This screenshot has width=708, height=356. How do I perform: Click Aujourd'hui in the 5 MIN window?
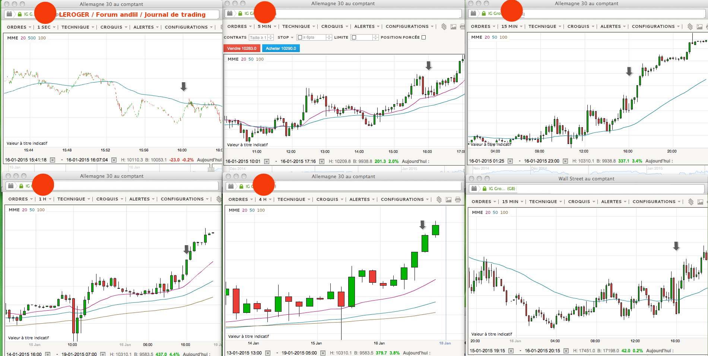pyautogui.click(x=415, y=161)
